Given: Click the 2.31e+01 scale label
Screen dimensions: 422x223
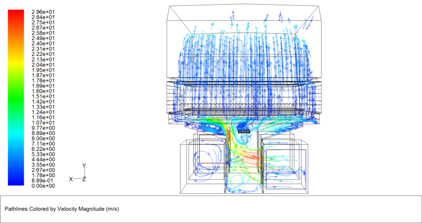Looking at the screenshot, I should pos(43,49).
